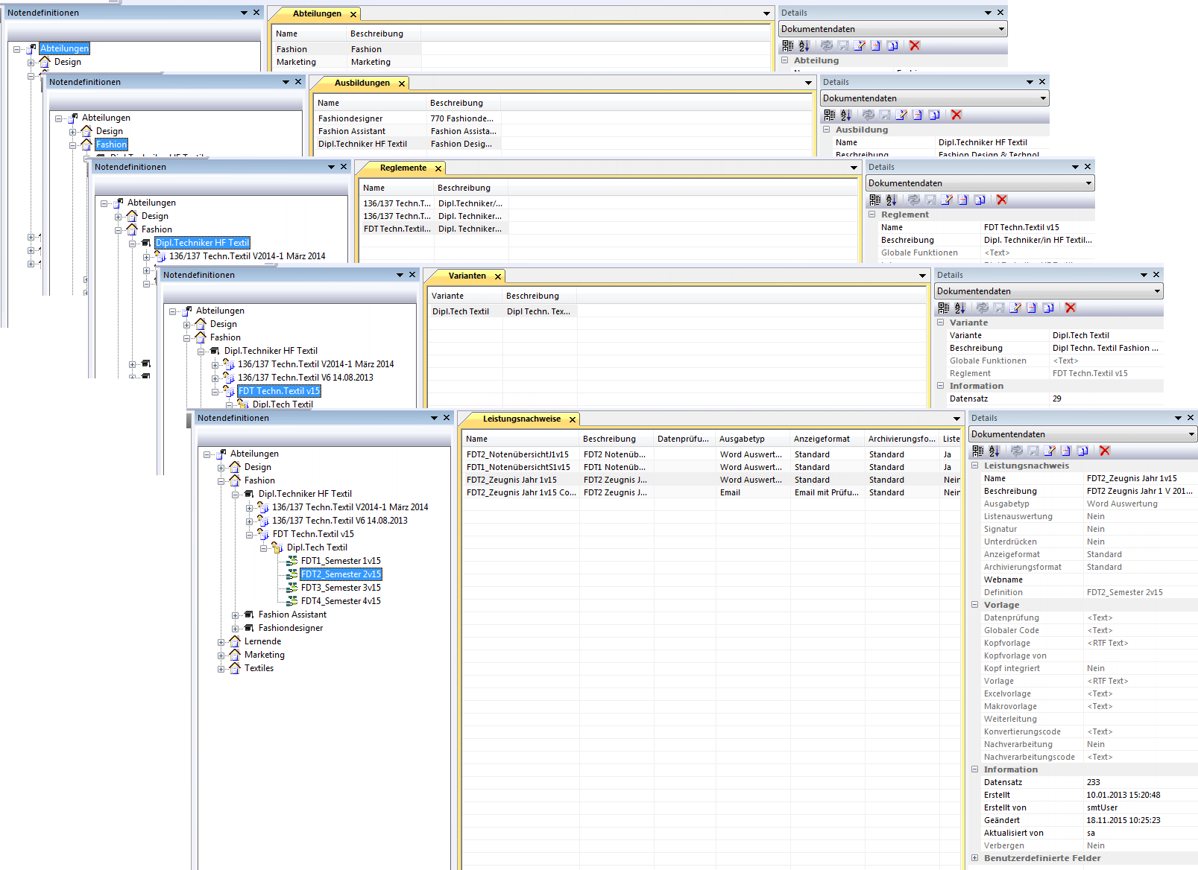Click new document icon in Leistungsnachweis details toolbar
The image size is (1198, 870).
pyautogui.click(x=1066, y=451)
